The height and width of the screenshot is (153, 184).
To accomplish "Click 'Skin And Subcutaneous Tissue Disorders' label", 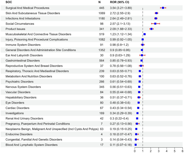I will coord(33,13).
